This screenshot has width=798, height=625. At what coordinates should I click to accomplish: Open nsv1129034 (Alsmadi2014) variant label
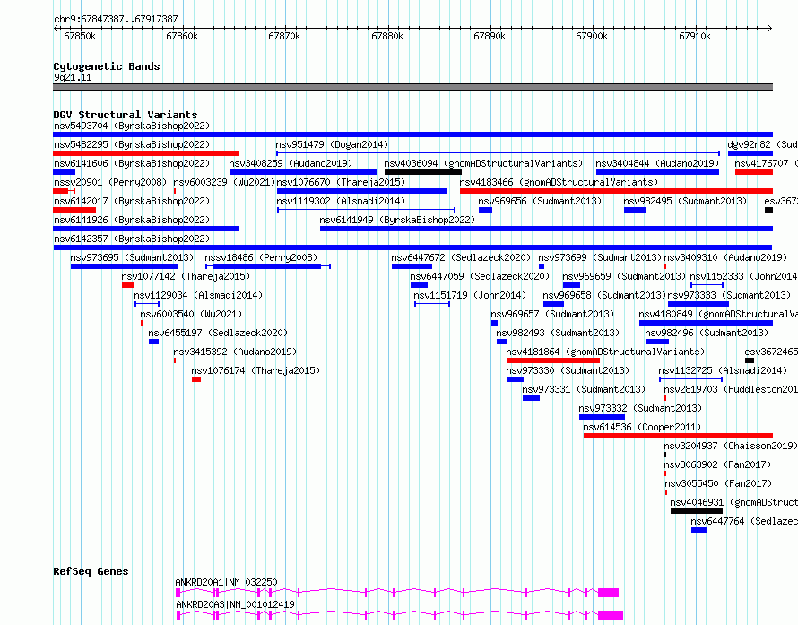[x=198, y=295]
